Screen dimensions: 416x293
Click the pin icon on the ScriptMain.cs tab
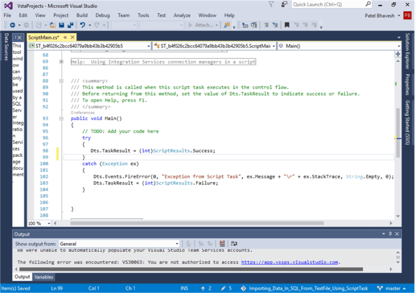click(x=65, y=37)
